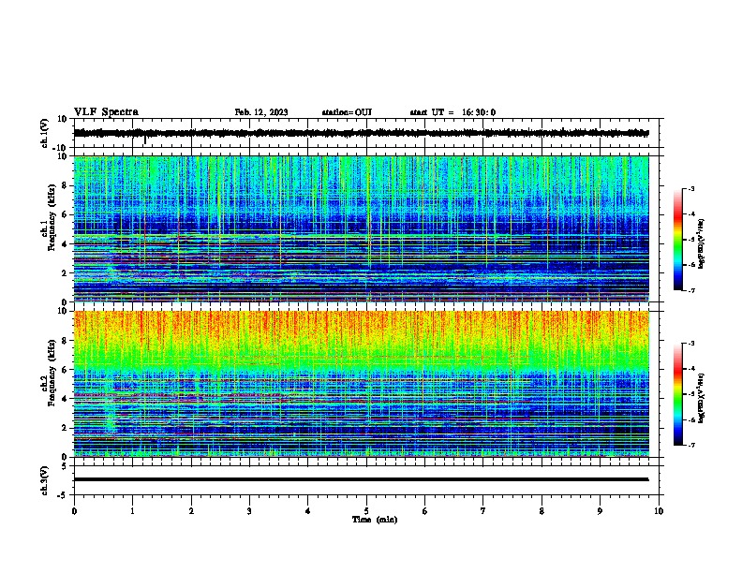Click the time-axis tick label "4"

click(308, 511)
